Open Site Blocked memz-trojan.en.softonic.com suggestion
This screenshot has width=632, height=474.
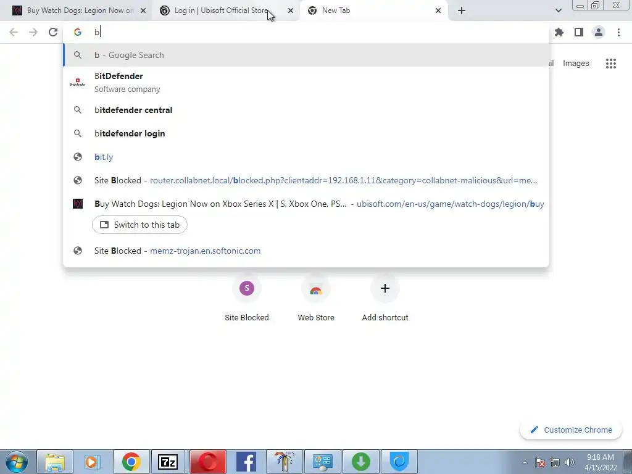click(x=306, y=251)
